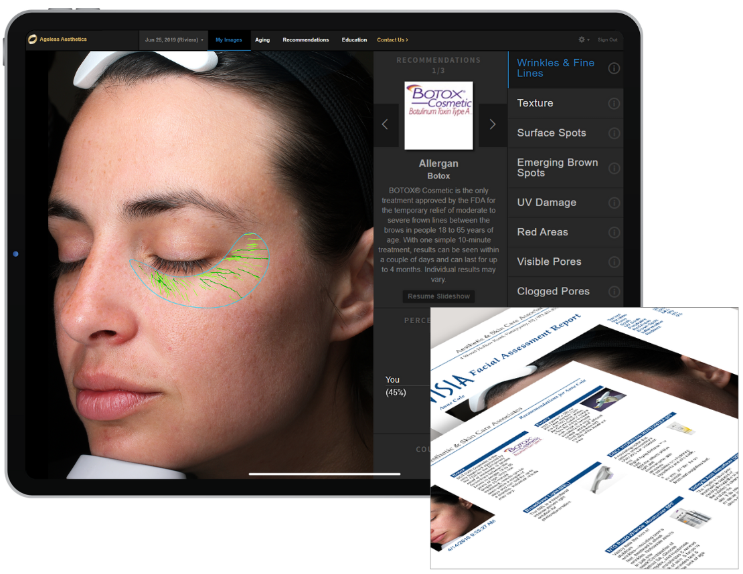
Task: Click the Resume Slideshow button
Action: pos(439,296)
